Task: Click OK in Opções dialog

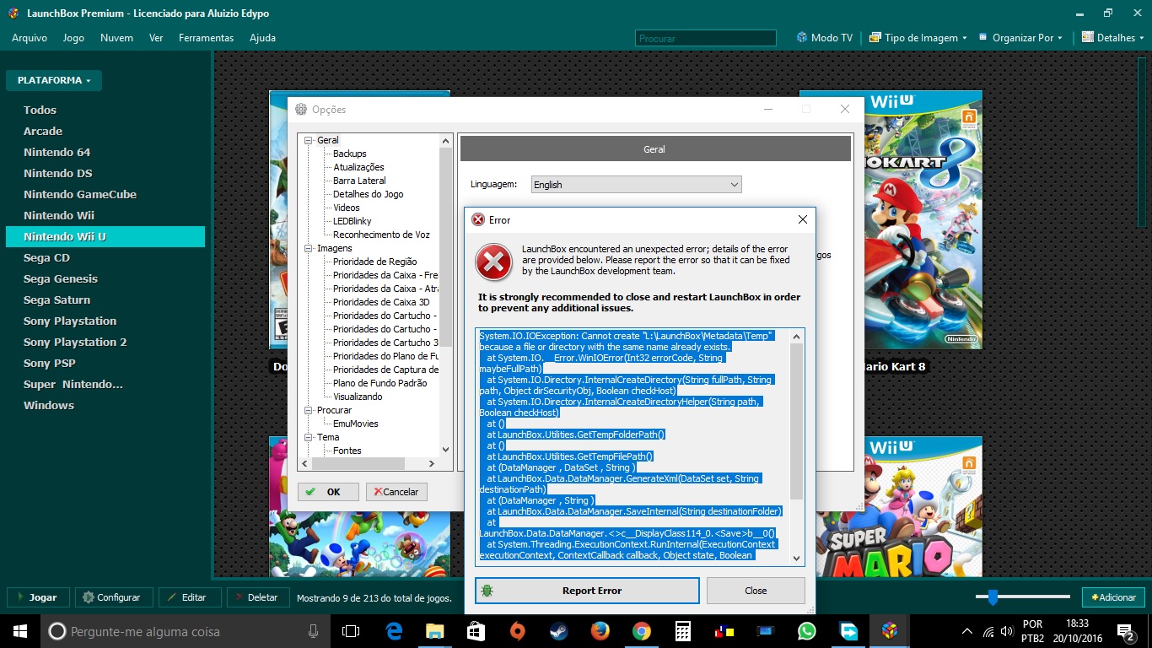Action: pos(328,492)
